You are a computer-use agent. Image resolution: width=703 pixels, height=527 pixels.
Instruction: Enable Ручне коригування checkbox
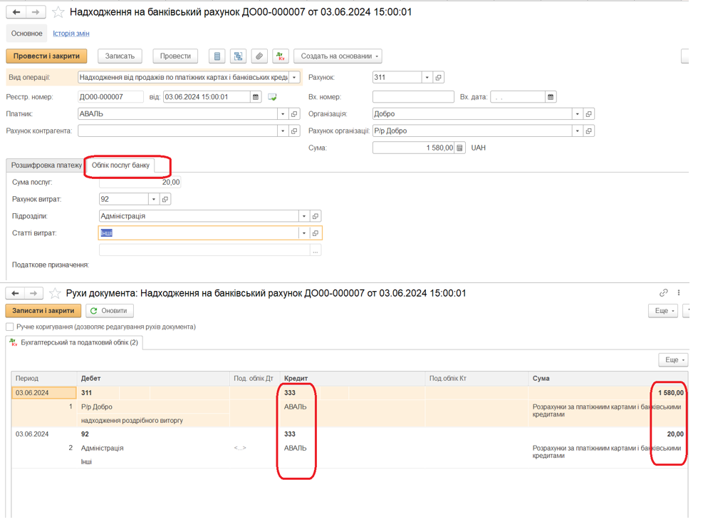point(10,327)
